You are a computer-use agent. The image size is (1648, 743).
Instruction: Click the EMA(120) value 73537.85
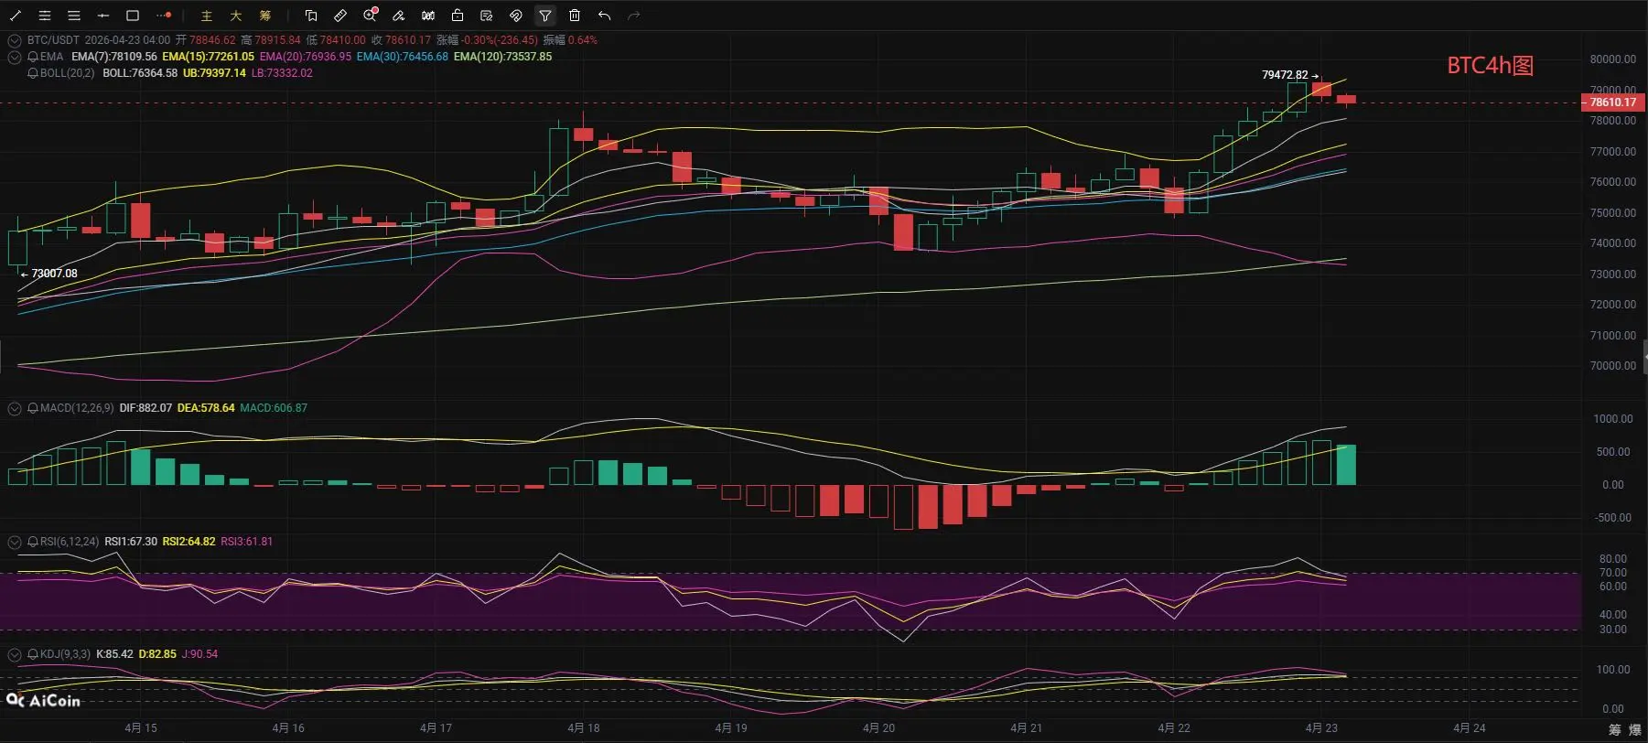point(503,57)
